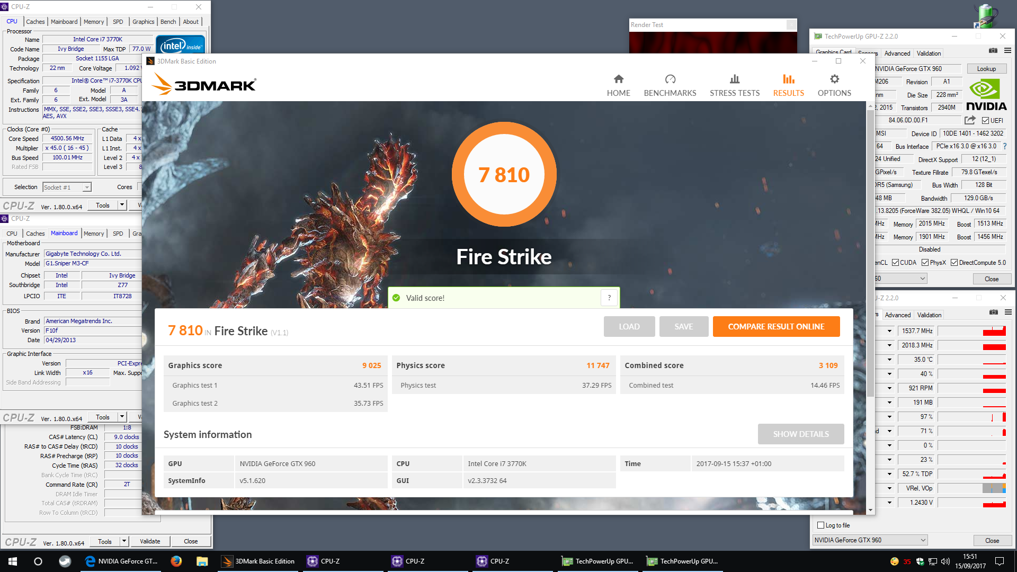The image size is (1017, 572).
Task: Click Bus Interface question mark in GPU-Z
Action: [x=1004, y=146]
